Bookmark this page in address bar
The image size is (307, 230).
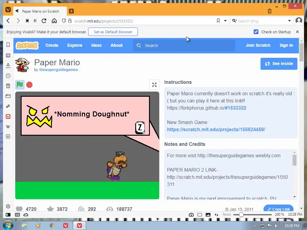[218, 21]
